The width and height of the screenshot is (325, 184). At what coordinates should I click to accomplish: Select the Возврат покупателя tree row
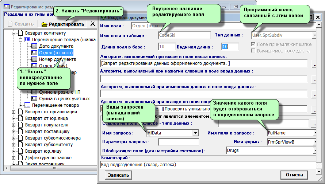pos(47,125)
